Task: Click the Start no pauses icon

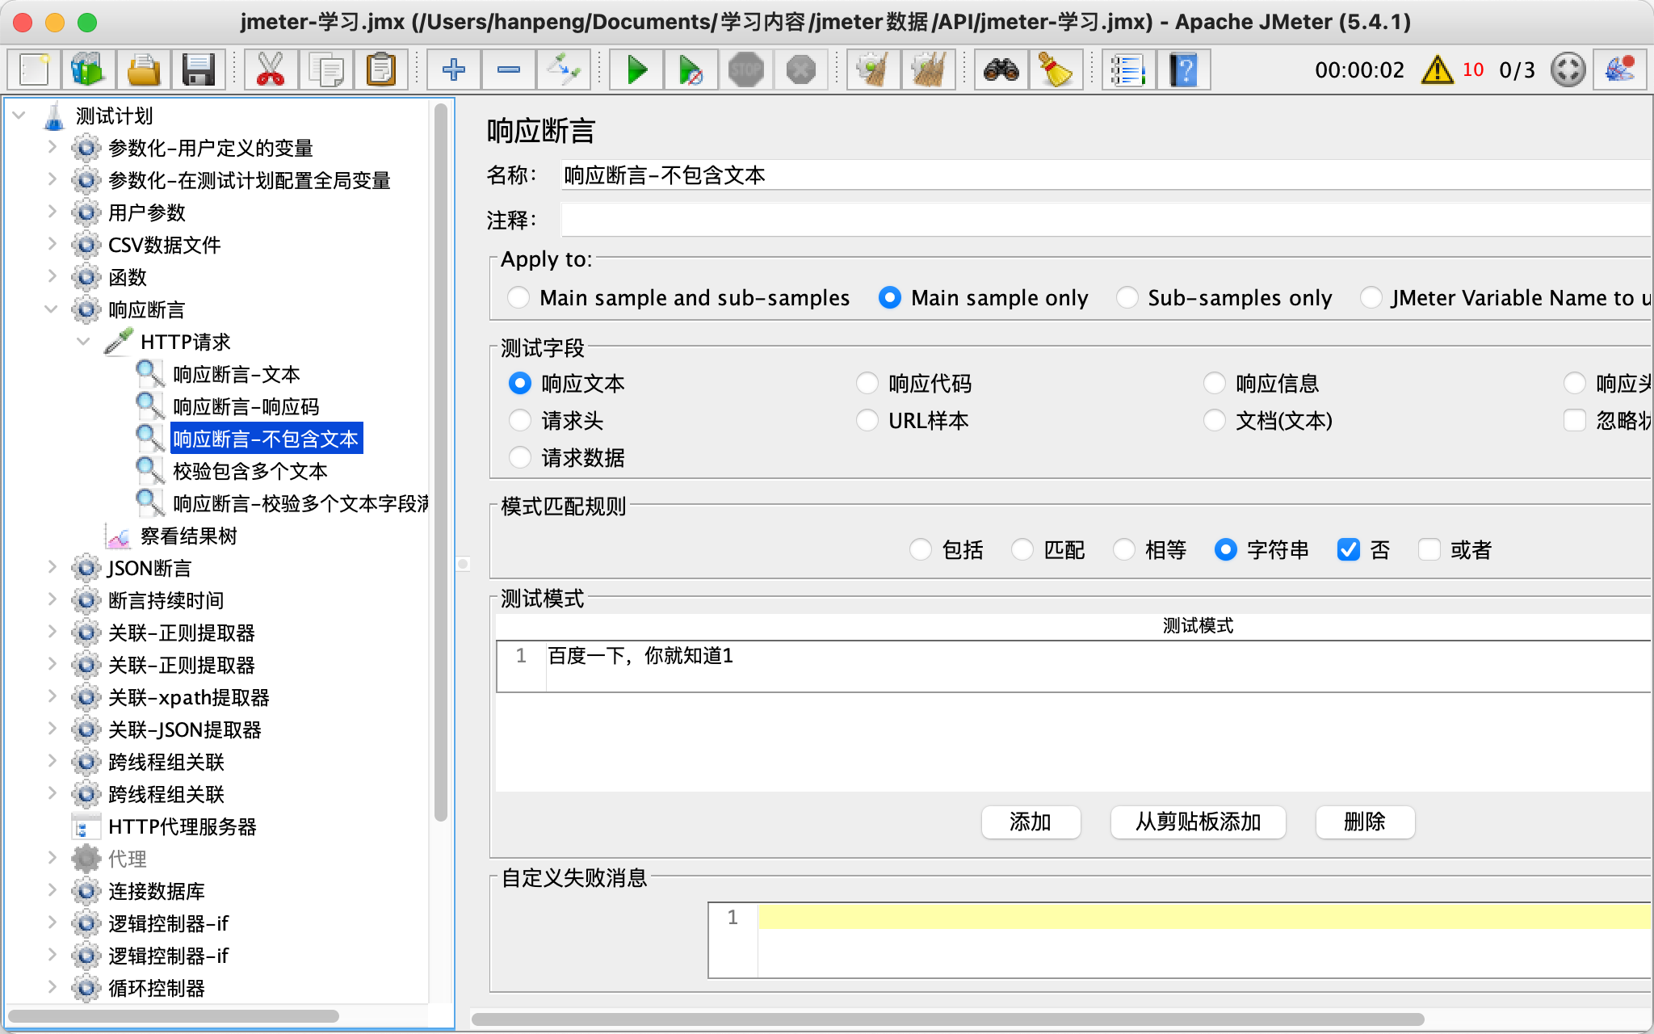Action: [691, 70]
